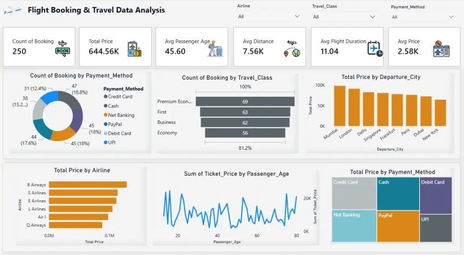Click the Frankfurt column in departure city chart
This screenshot has width=464, height=255.
point(397,110)
